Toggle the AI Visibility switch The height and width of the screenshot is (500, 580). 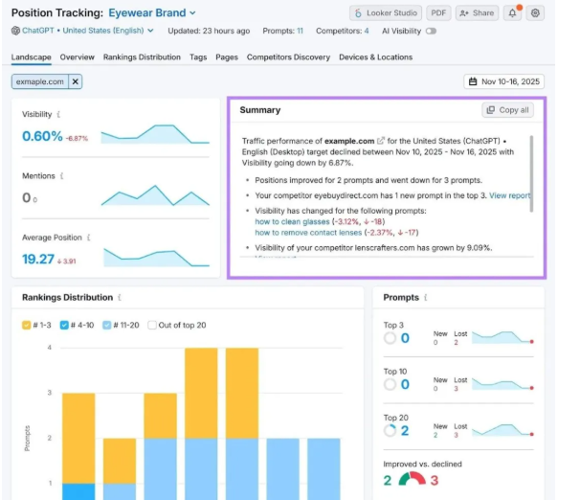(x=430, y=31)
